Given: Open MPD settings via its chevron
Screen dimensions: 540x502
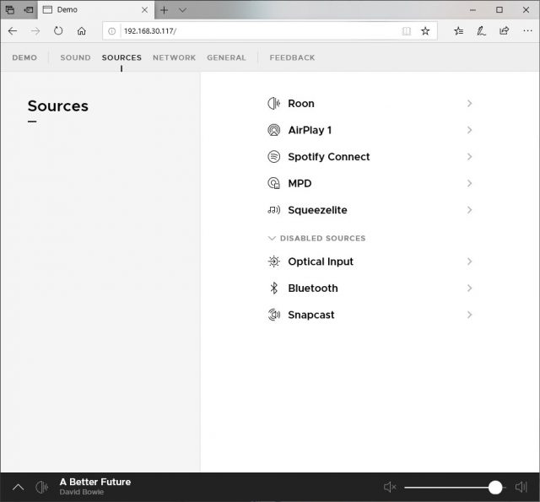Looking at the screenshot, I should point(469,183).
